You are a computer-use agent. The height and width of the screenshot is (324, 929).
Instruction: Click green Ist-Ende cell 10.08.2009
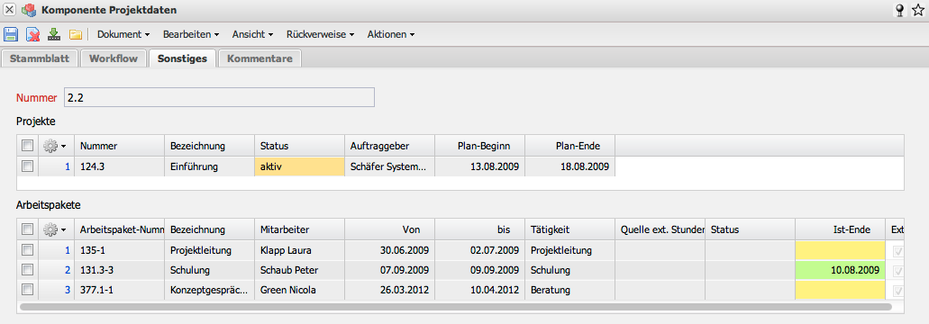click(x=840, y=270)
